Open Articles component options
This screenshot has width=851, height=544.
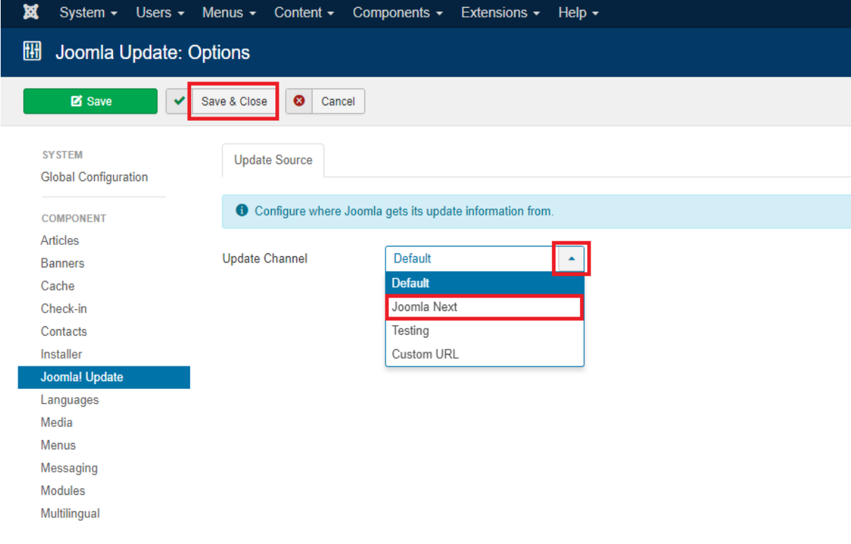pos(60,240)
